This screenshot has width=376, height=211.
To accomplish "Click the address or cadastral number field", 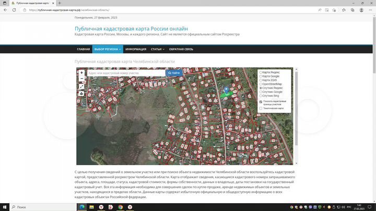I will click(x=126, y=73).
